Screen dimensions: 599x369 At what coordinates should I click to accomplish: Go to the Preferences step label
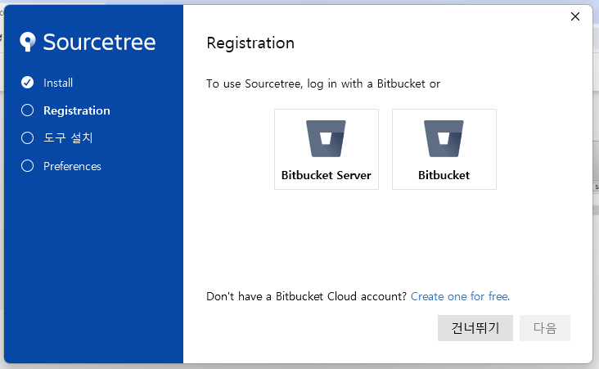point(72,166)
